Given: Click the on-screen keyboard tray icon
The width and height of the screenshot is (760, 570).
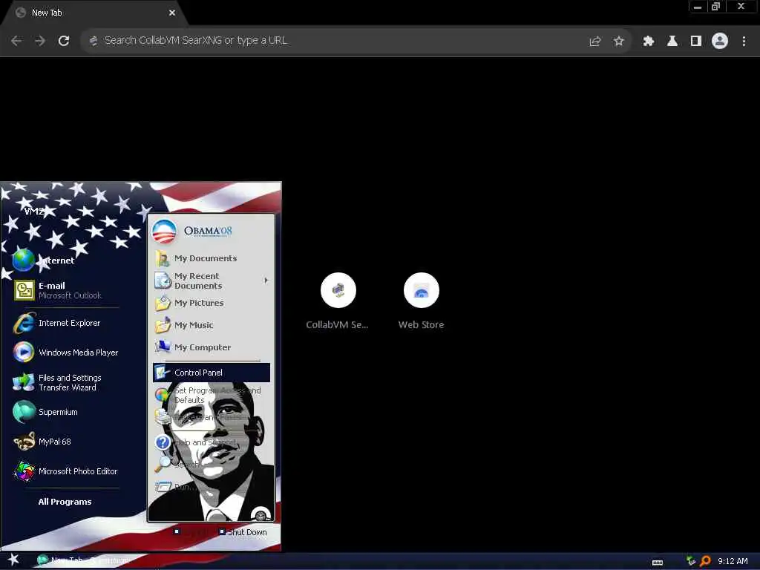Looking at the screenshot, I should pyautogui.click(x=658, y=563).
